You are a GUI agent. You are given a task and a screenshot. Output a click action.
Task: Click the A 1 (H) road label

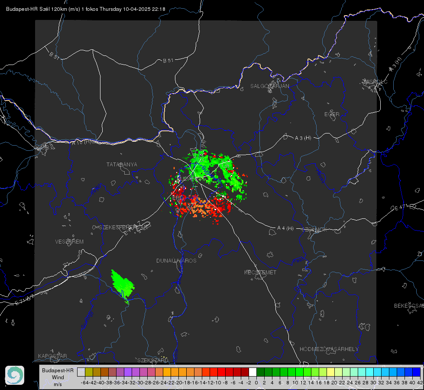[x=81, y=142]
